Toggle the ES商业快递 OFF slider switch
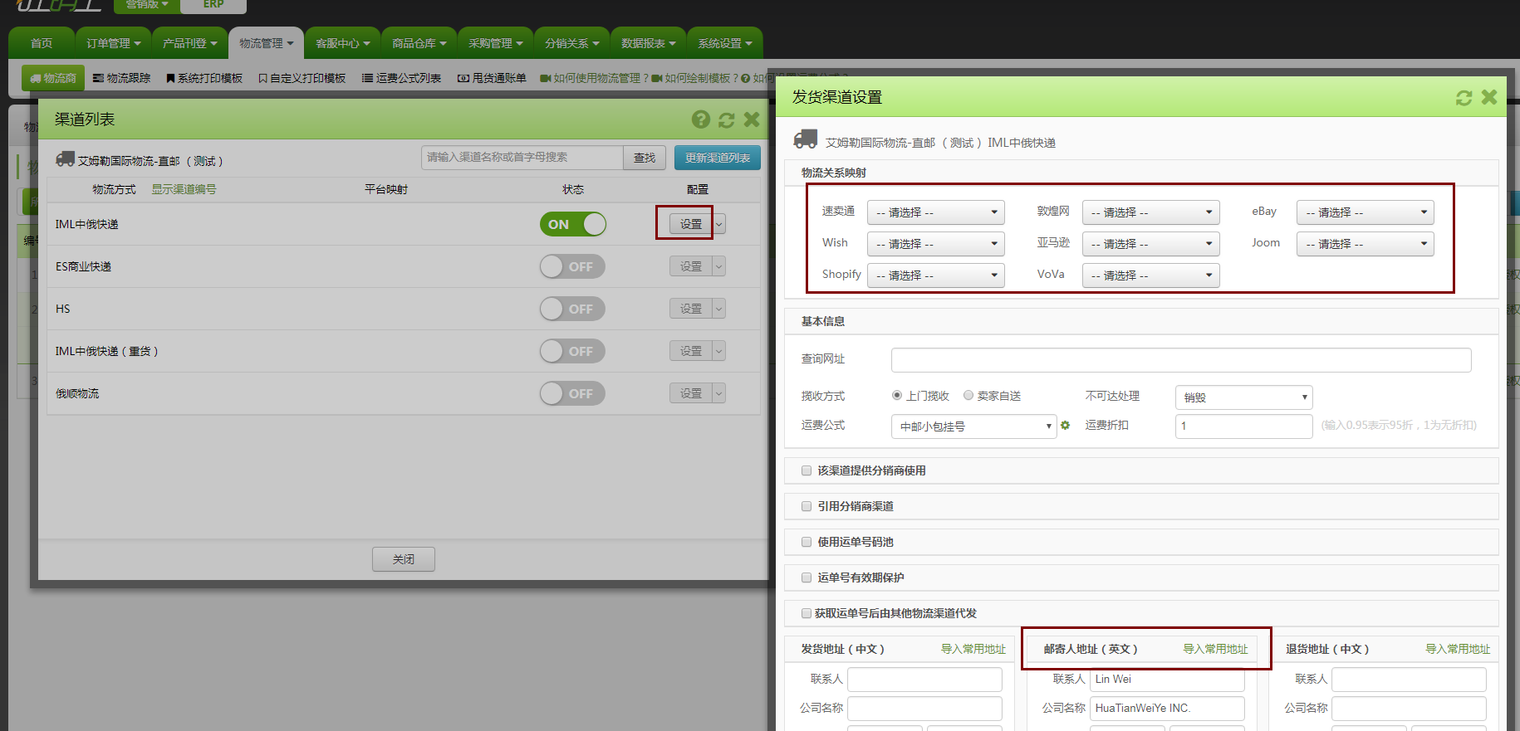 point(572,266)
